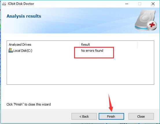The height and width of the screenshot is (124, 160).
Task: Click the IObit Disk Doctor title bar icon
Action: 4,4
